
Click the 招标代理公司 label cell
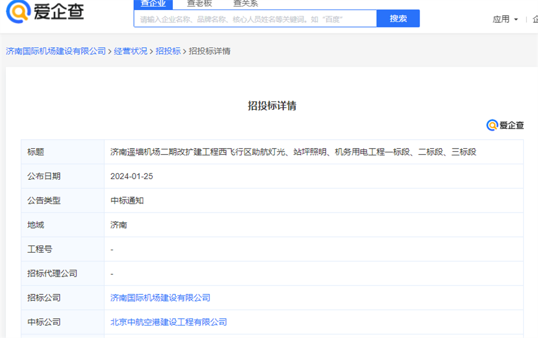63,274
